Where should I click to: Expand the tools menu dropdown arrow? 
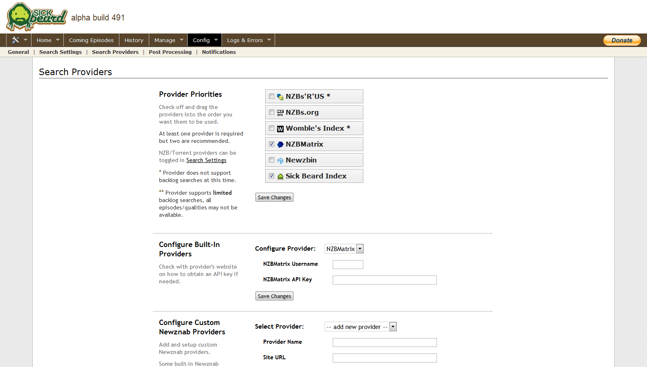[x=25, y=40]
